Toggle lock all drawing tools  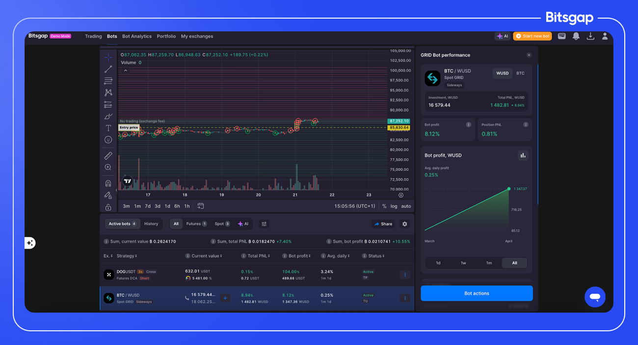click(108, 207)
